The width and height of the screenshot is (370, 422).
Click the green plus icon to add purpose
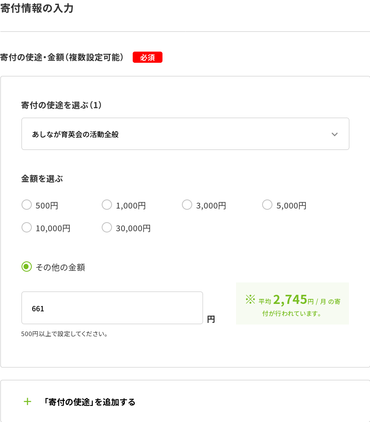click(27, 402)
